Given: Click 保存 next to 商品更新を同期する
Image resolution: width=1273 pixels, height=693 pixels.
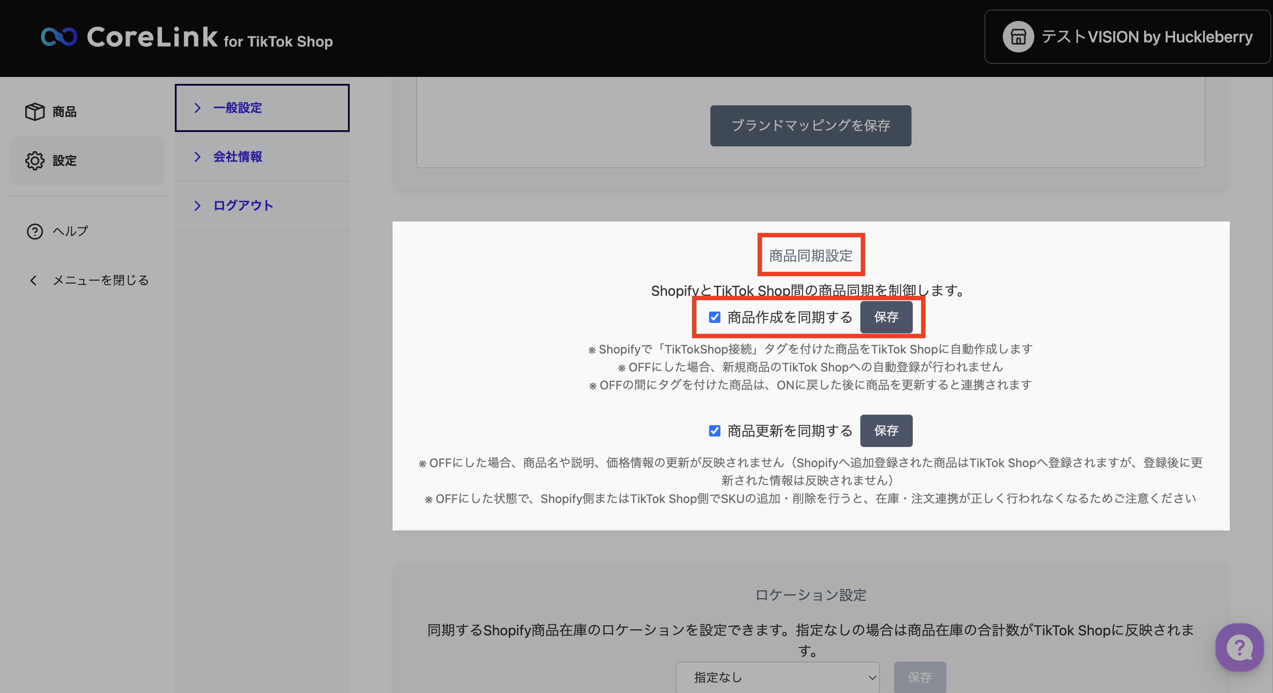Looking at the screenshot, I should (x=886, y=431).
